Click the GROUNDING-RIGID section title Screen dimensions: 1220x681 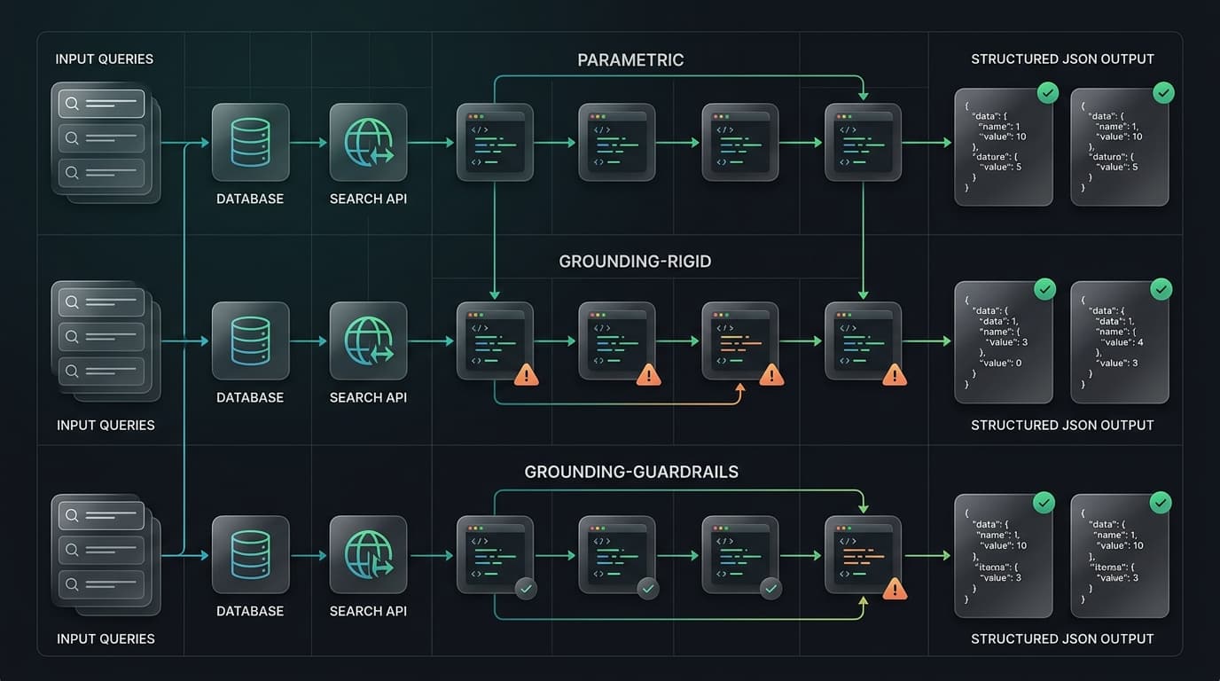coord(635,262)
